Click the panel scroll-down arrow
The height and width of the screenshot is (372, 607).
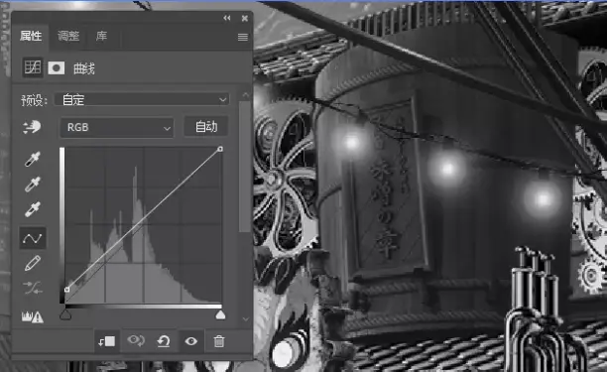pos(245,319)
